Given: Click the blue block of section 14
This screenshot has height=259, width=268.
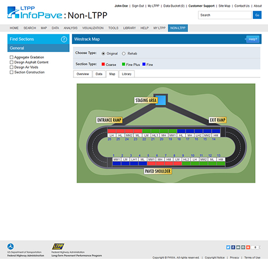Looking at the screenshot, I should pyautogui.click(x=216, y=131).
